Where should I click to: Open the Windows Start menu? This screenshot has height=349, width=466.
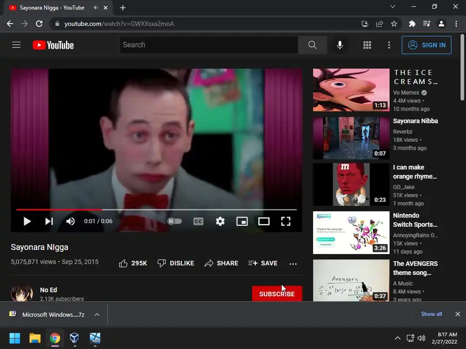click(x=15, y=338)
